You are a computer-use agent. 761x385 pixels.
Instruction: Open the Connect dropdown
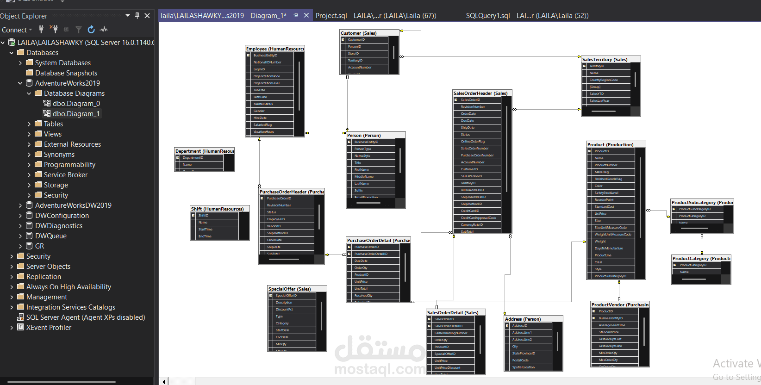(17, 30)
